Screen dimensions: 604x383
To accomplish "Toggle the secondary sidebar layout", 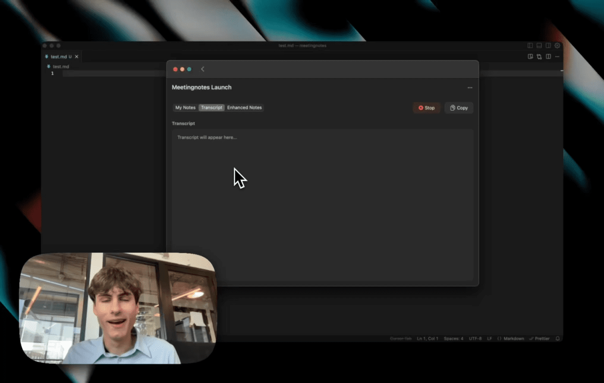I will pos(548,46).
